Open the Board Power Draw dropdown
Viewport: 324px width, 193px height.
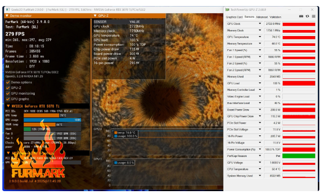260,110
